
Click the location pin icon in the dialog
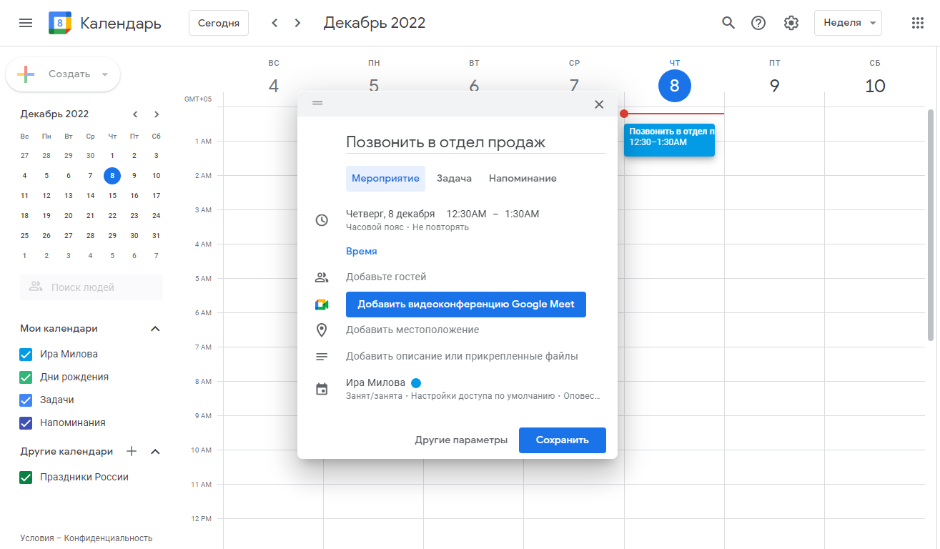click(322, 330)
